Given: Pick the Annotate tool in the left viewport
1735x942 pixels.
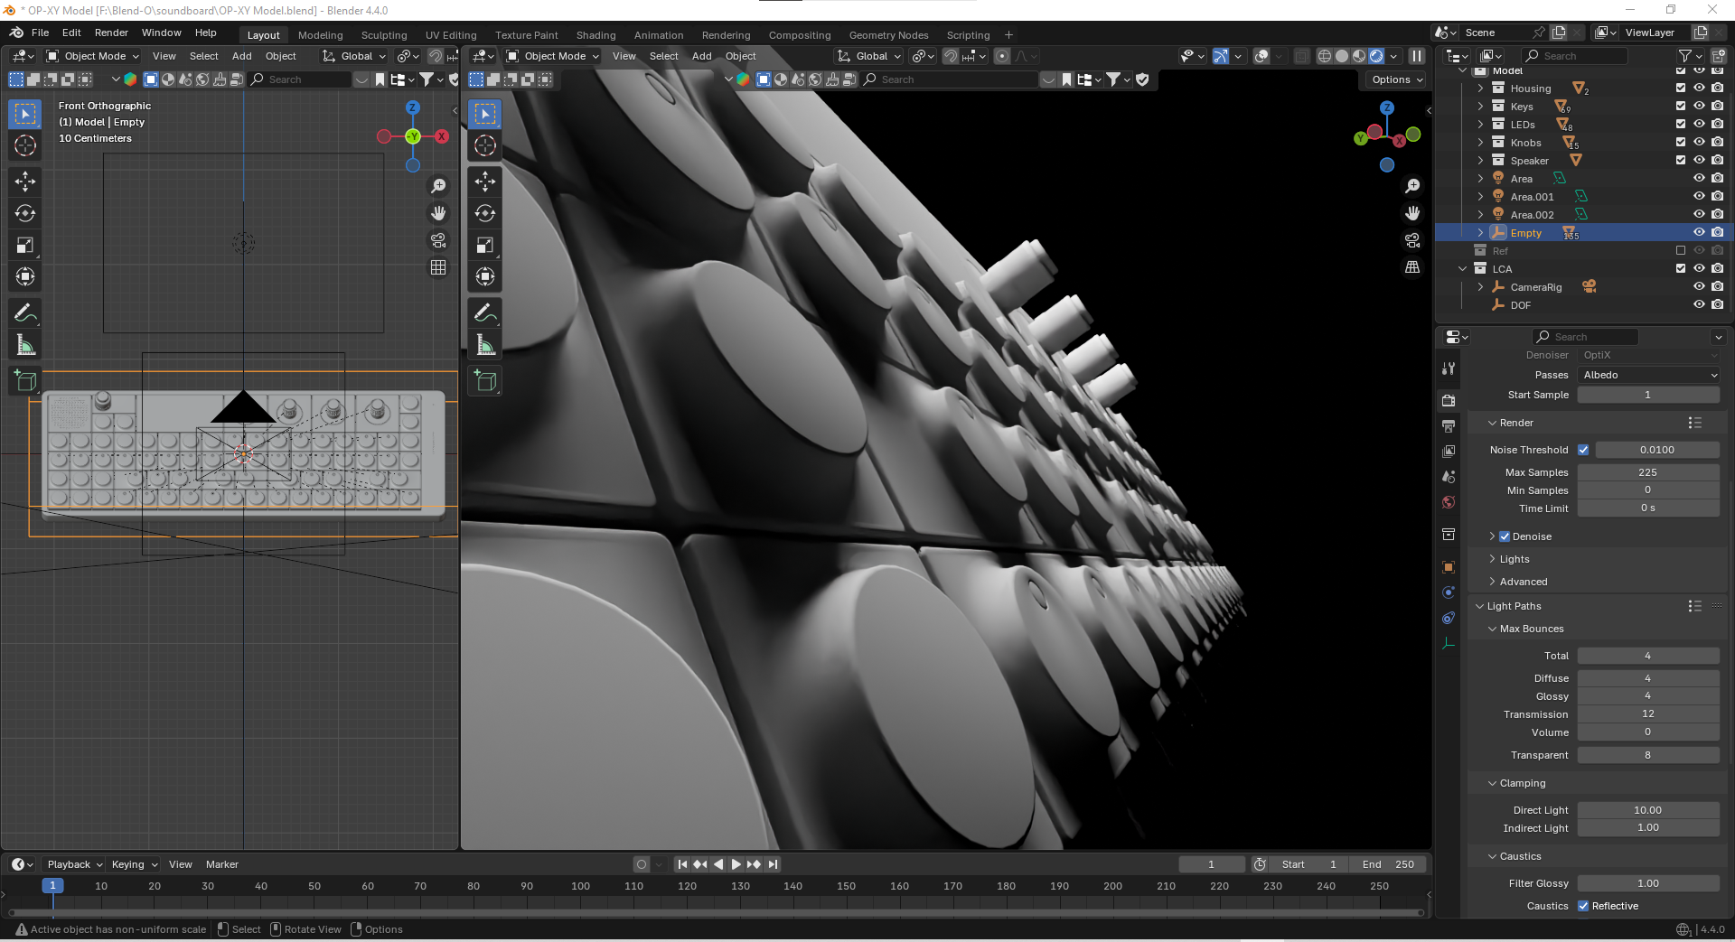Looking at the screenshot, I should tap(25, 313).
